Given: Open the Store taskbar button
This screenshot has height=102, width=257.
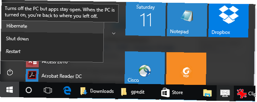Looking at the screenshot, I should 172,92.
